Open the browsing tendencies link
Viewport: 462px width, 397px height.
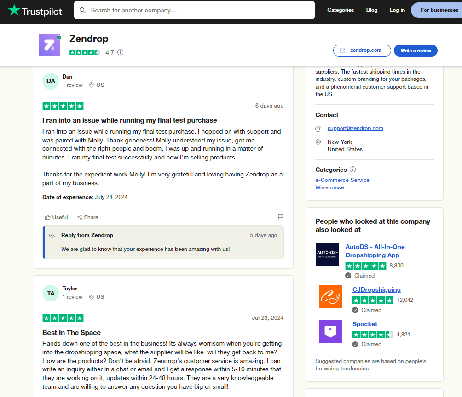coord(342,369)
